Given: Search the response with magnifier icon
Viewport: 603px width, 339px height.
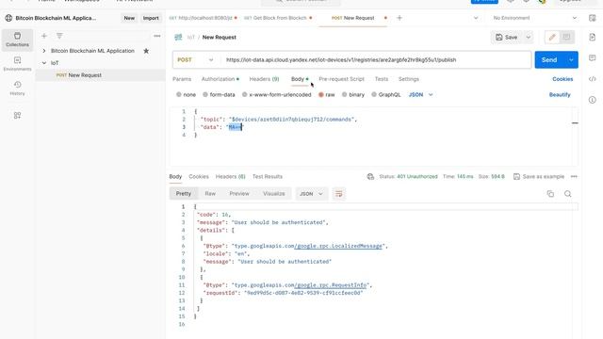Looking at the screenshot, I should tap(567, 194).
